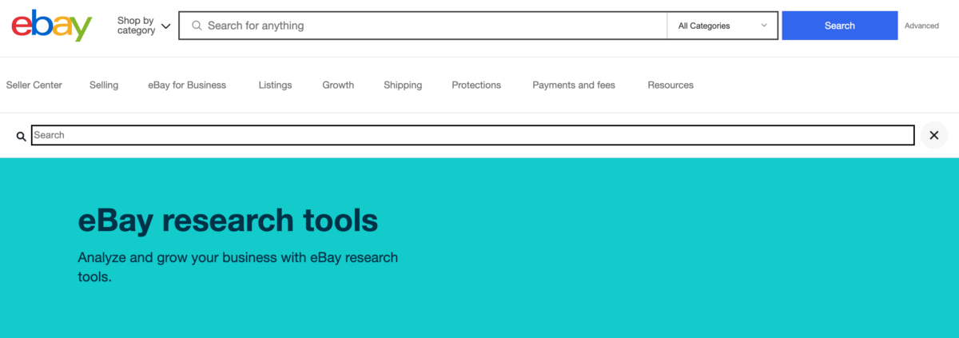This screenshot has height=338, width=959.
Task: Open the Seller Center menu item
Action: click(34, 85)
